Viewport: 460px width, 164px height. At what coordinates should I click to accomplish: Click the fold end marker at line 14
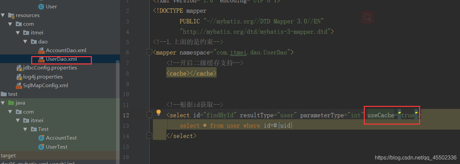(149, 135)
